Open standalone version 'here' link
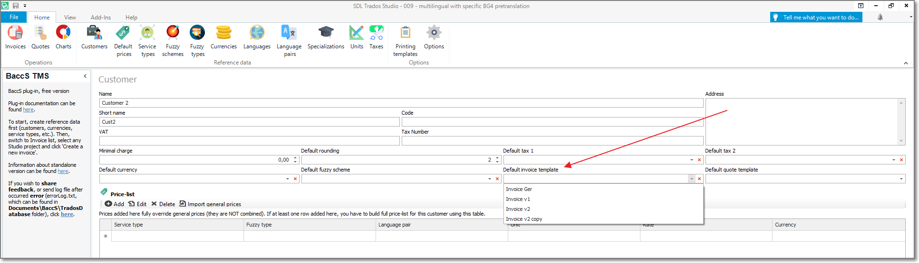Viewport: 919px width, 263px height. [63, 171]
